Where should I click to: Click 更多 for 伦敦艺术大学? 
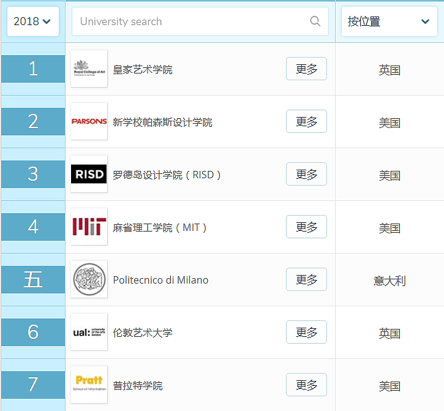tap(306, 332)
